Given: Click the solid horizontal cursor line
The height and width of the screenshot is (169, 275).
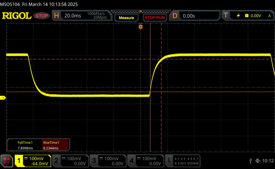Looking at the screenshot, I should pos(140,92).
